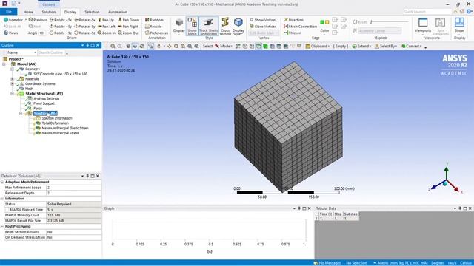Switch to the Home ribbon tab
This screenshot has width=474, height=266.
click(28, 12)
